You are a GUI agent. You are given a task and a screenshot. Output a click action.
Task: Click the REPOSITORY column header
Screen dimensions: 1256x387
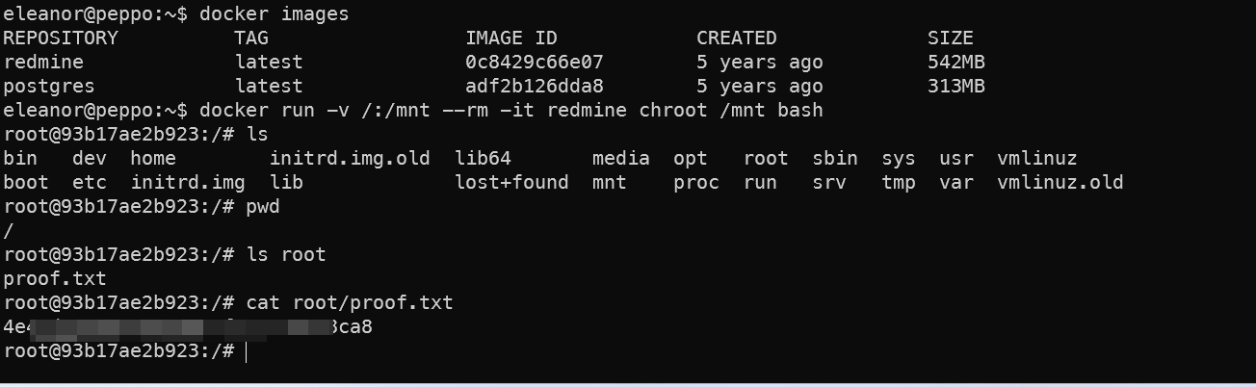[x=61, y=39]
